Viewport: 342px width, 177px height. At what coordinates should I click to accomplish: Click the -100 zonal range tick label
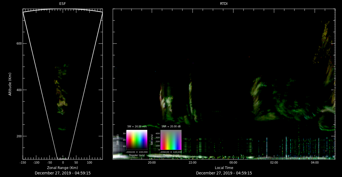pos(36,162)
